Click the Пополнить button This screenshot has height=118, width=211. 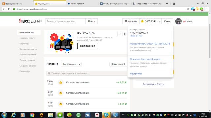tap(131, 21)
